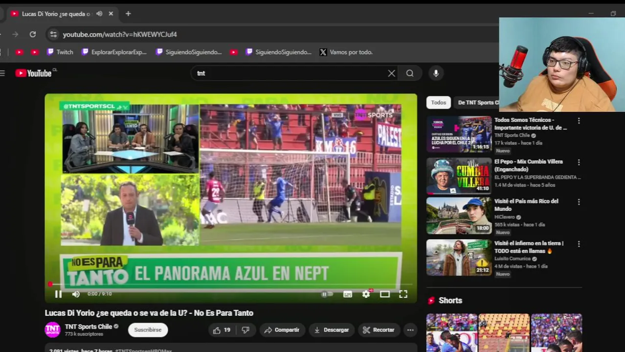625x352 pixels.
Task: Select the De TNT Sports Chile chip
Action: tap(478, 102)
